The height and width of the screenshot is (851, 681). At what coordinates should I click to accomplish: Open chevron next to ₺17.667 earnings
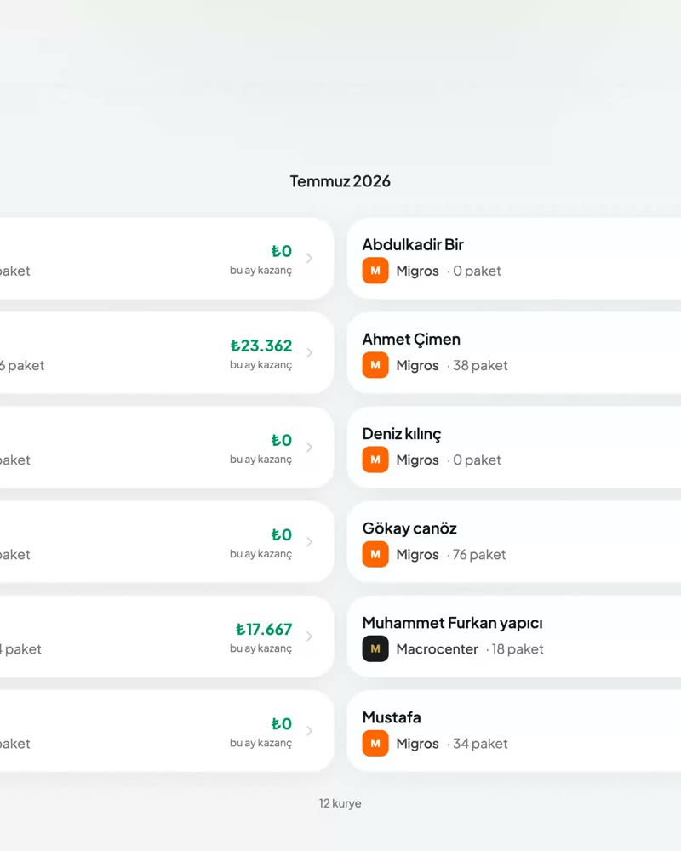[309, 636]
